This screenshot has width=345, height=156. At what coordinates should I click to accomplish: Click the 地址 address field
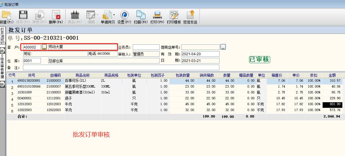tap(55, 54)
